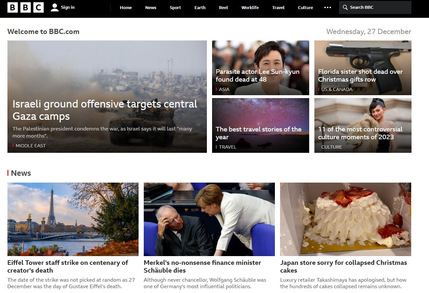
Task: Select the Worklife nav item
Action: (250, 7)
